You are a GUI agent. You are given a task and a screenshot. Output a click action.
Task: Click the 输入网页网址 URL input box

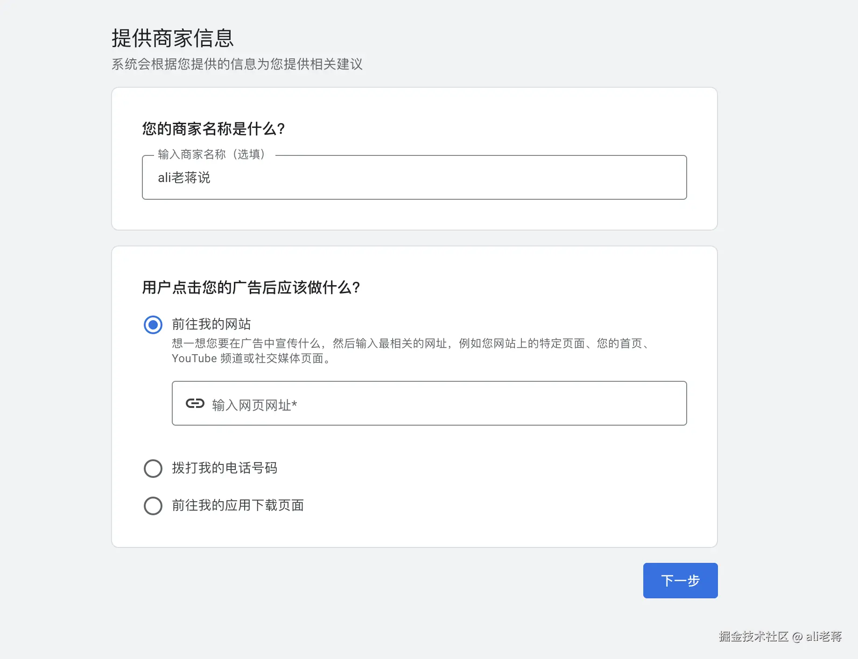click(443, 404)
